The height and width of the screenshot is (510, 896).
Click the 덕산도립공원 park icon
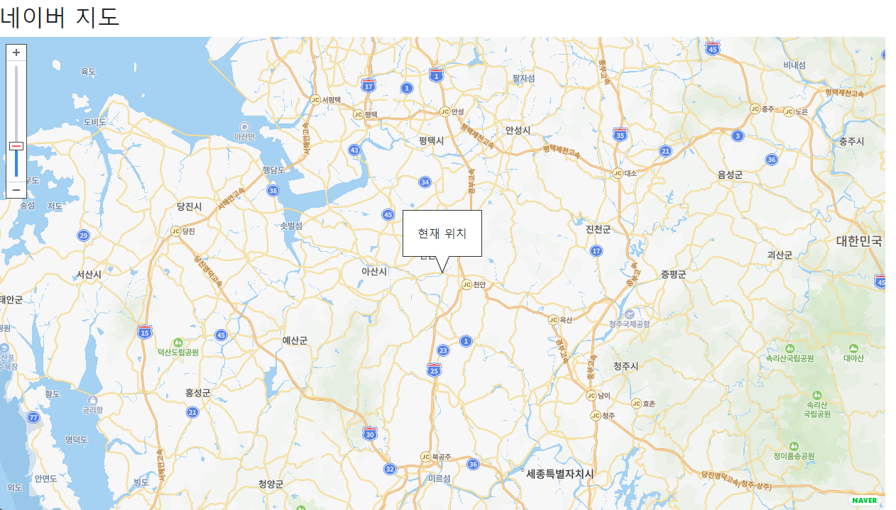177,343
